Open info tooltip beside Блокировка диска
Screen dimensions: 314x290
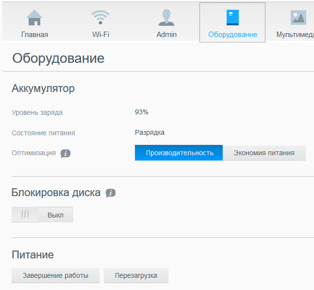(x=110, y=193)
